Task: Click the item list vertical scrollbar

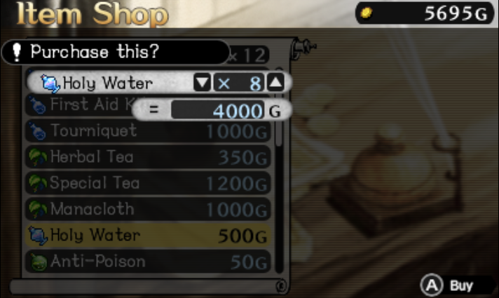Action: [279, 170]
